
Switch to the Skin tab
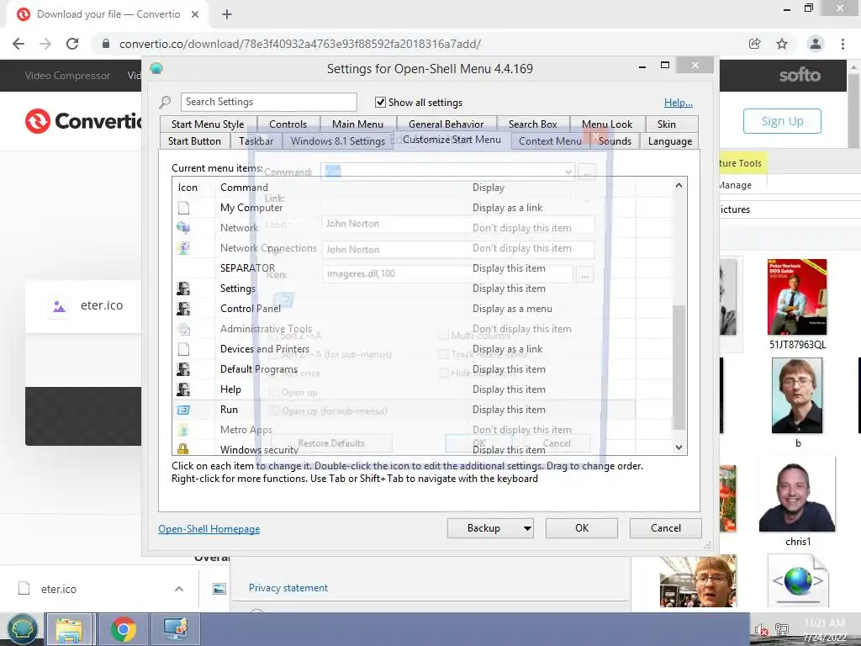point(667,124)
